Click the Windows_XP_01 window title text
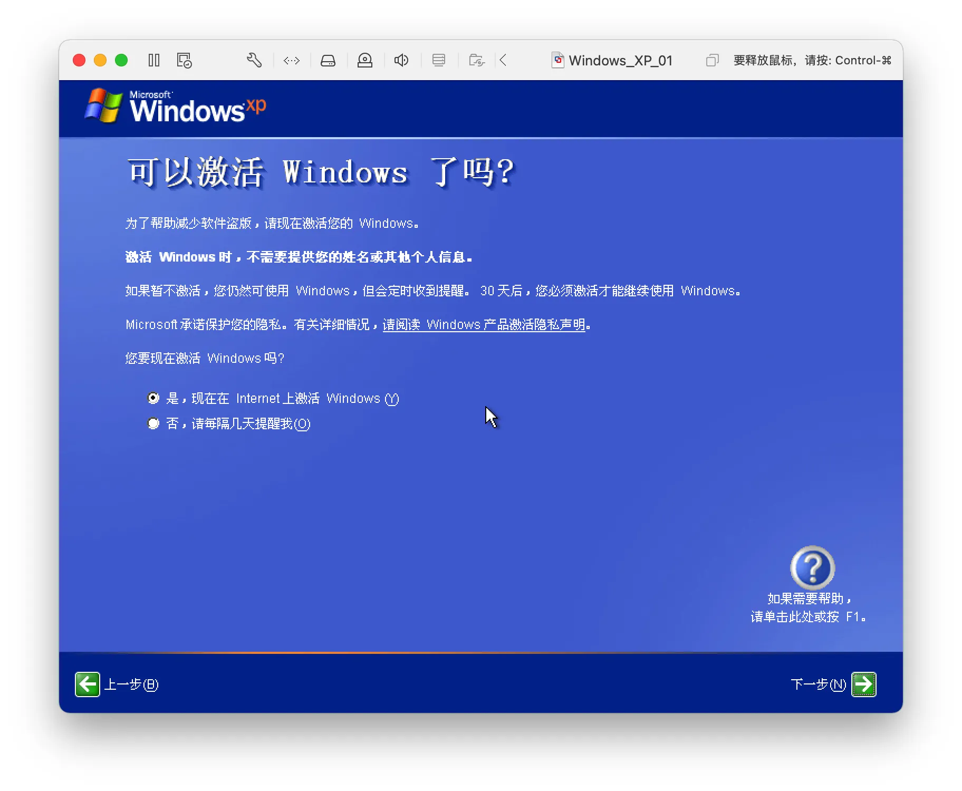962x791 pixels. click(x=621, y=61)
